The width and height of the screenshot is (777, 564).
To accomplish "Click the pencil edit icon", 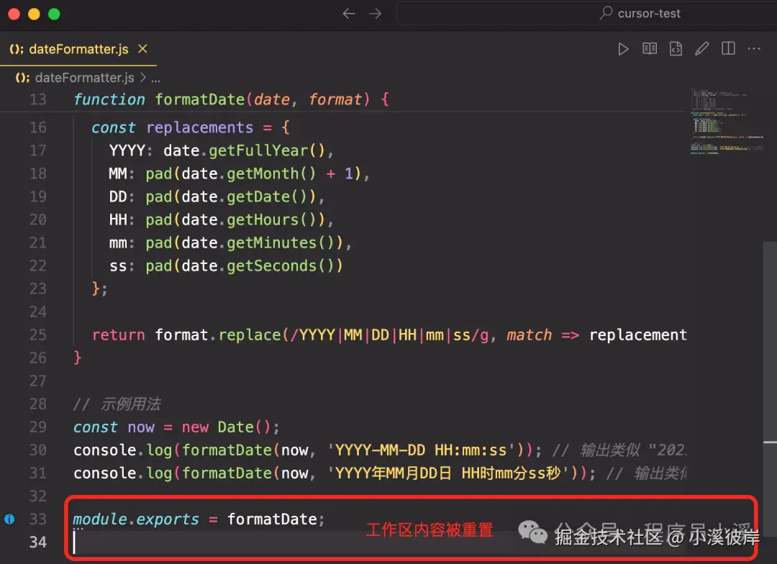I will [x=702, y=49].
